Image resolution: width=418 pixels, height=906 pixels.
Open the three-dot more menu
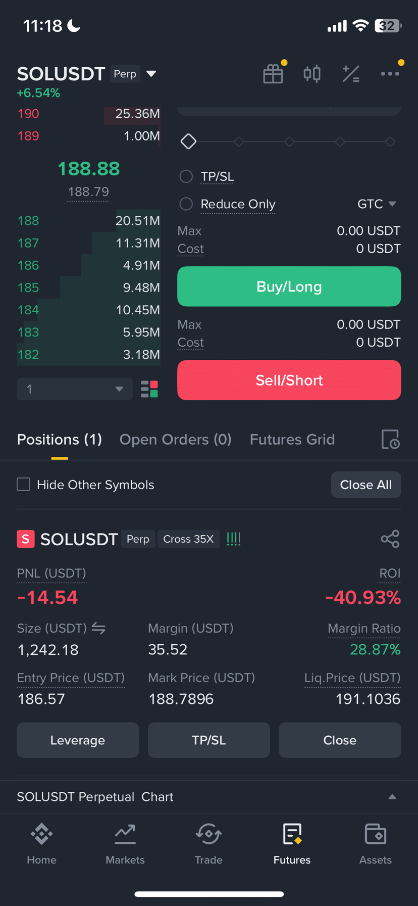pos(390,74)
